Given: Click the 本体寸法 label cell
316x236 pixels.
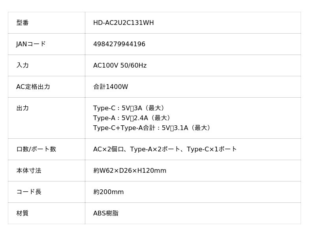Looking at the screenshot, I should point(29,171).
